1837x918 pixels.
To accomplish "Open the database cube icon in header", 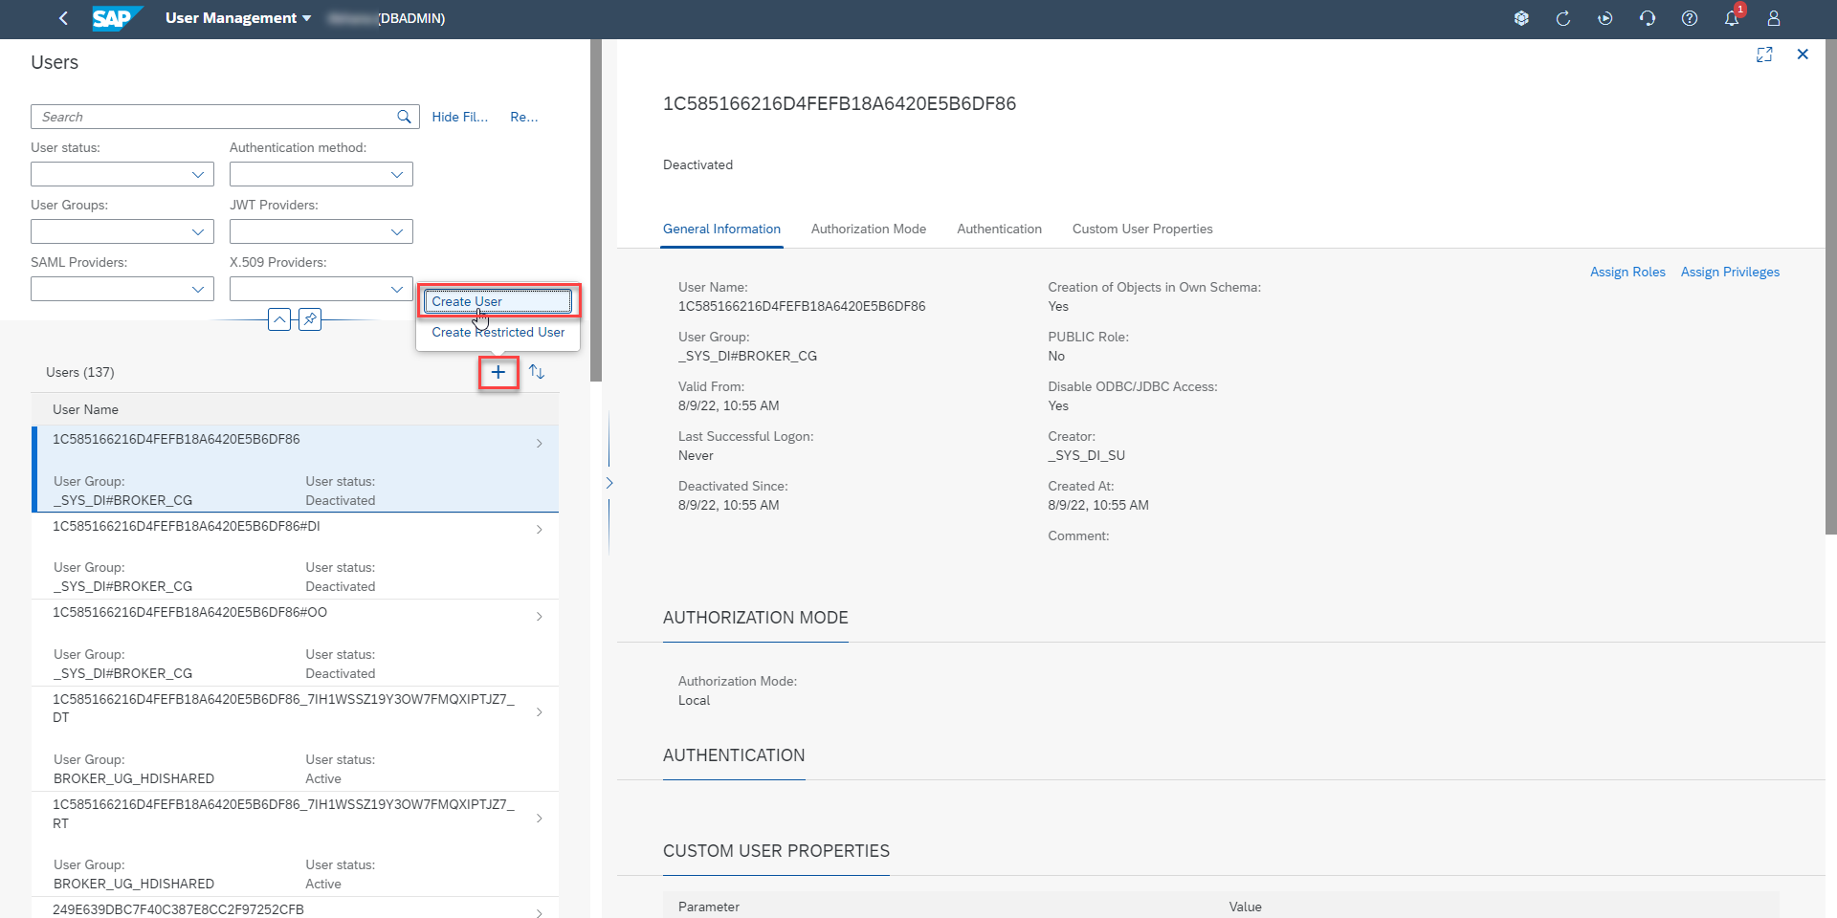I will point(1521,18).
